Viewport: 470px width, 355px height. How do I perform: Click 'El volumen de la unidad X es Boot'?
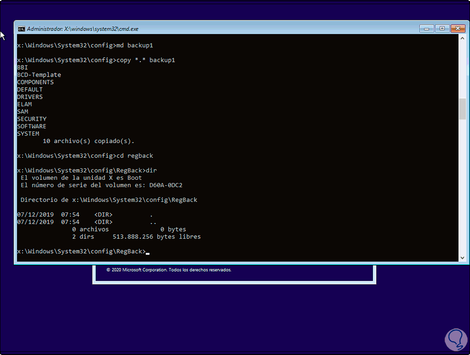(81, 177)
